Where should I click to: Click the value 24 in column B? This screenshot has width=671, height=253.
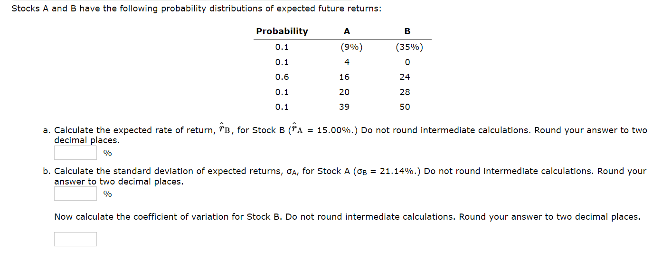click(405, 77)
